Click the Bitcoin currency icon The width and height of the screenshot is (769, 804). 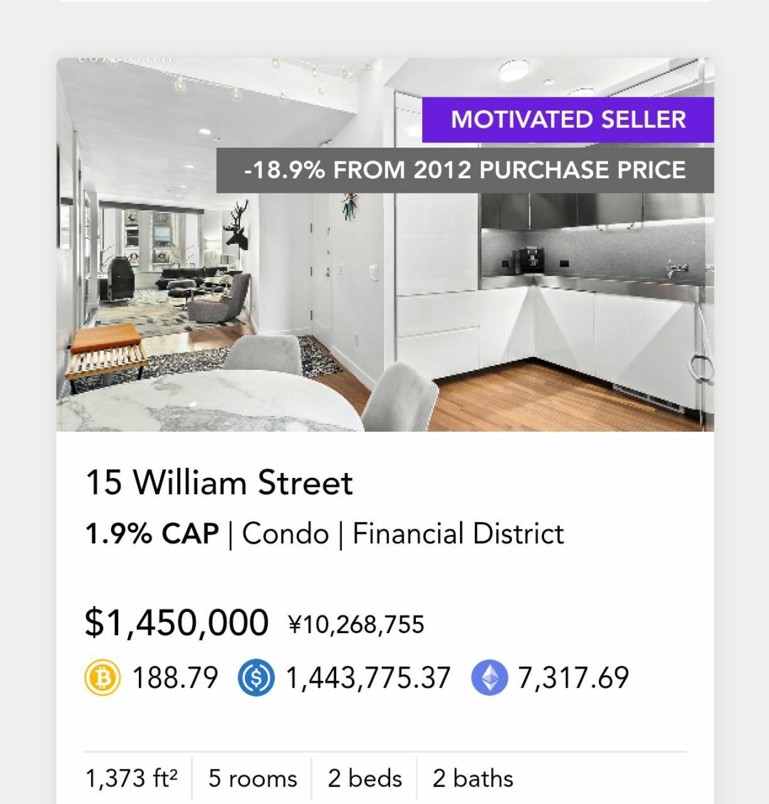coord(102,678)
